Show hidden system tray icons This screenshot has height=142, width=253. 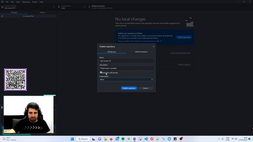(x=219, y=139)
